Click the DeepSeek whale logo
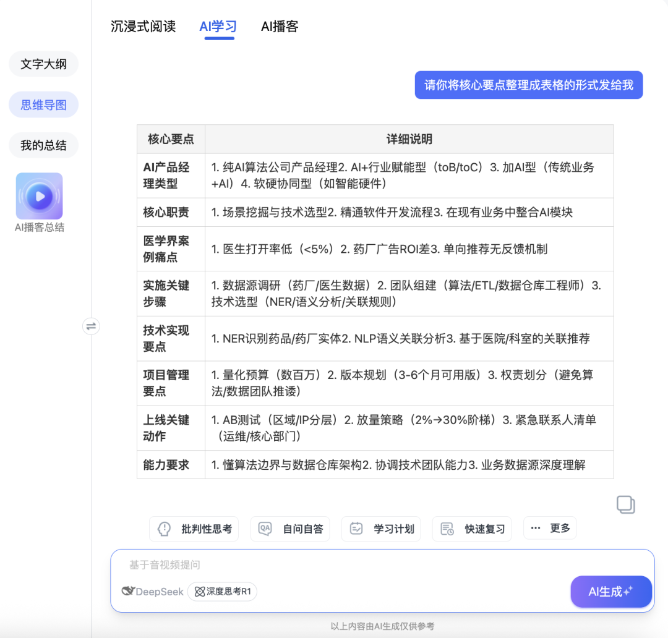The width and height of the screenshot is (668, 638). (128, 591)
